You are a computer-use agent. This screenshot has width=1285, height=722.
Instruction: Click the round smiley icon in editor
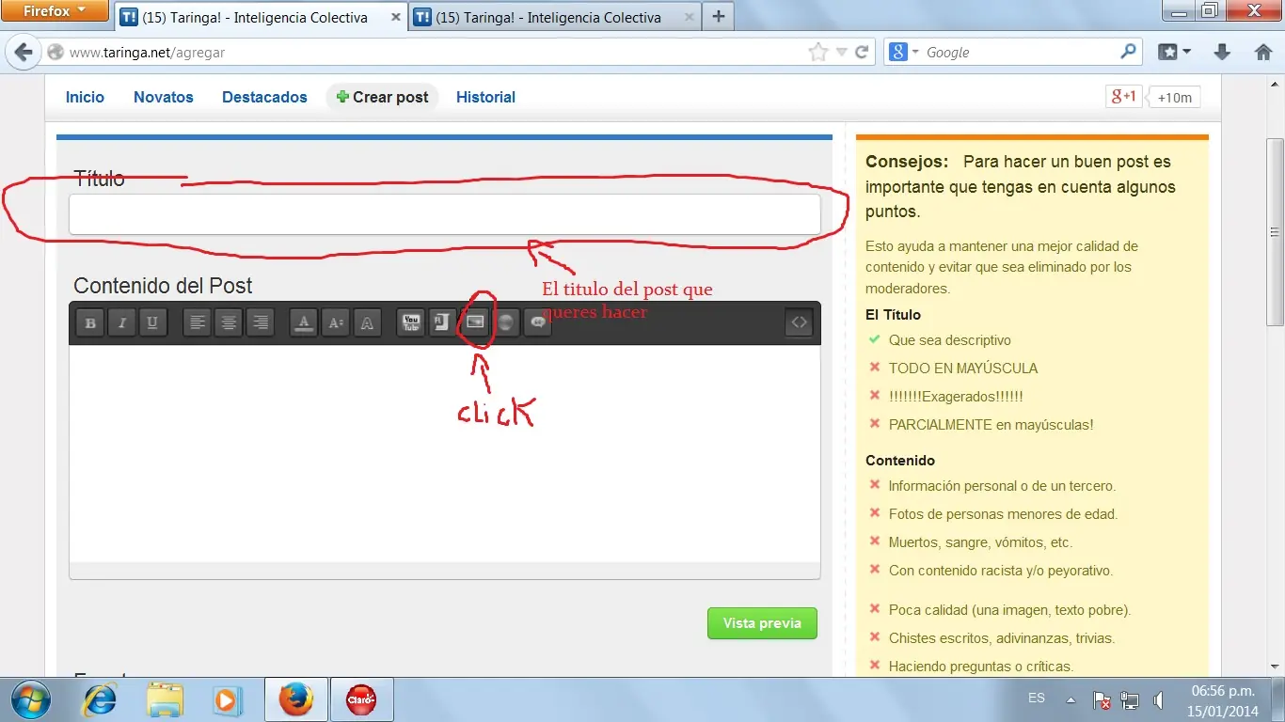506,323
